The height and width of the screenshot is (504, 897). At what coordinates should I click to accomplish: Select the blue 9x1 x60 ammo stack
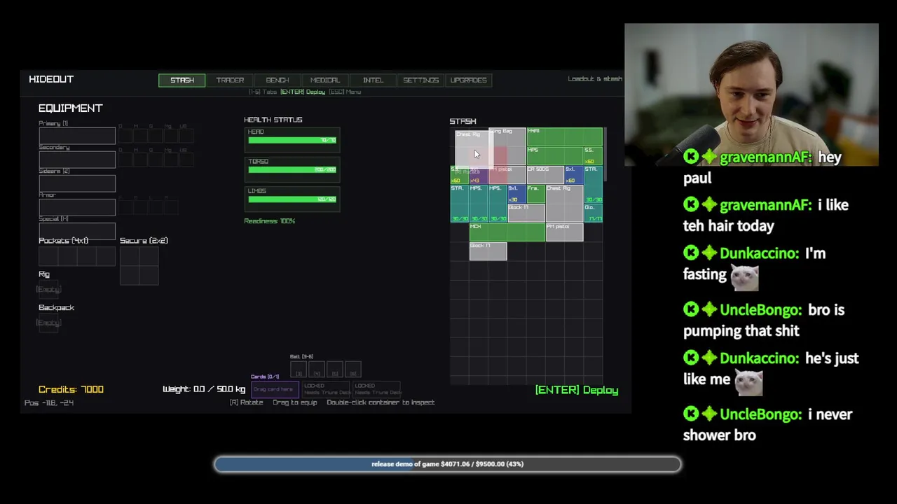pyautogui.click(x=574, y=175)
